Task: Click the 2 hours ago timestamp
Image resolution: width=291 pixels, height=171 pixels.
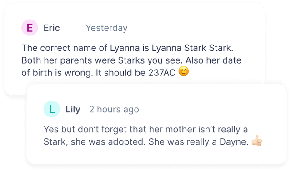Action: [114, 109]
